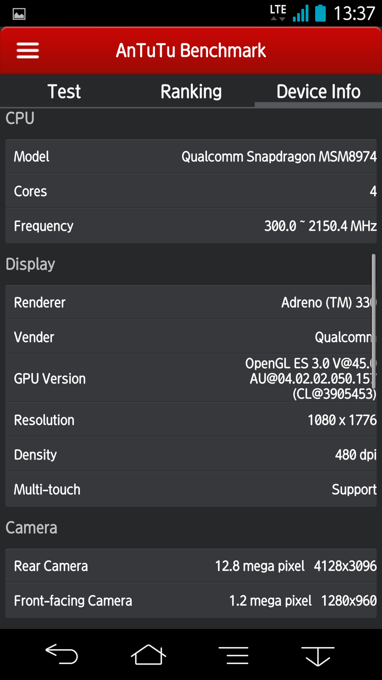The height and width of the screenshot is (680, 382).
Task: Tap the Front-facing Camera row
Action: pyautogui.click(x=191, y=601)
